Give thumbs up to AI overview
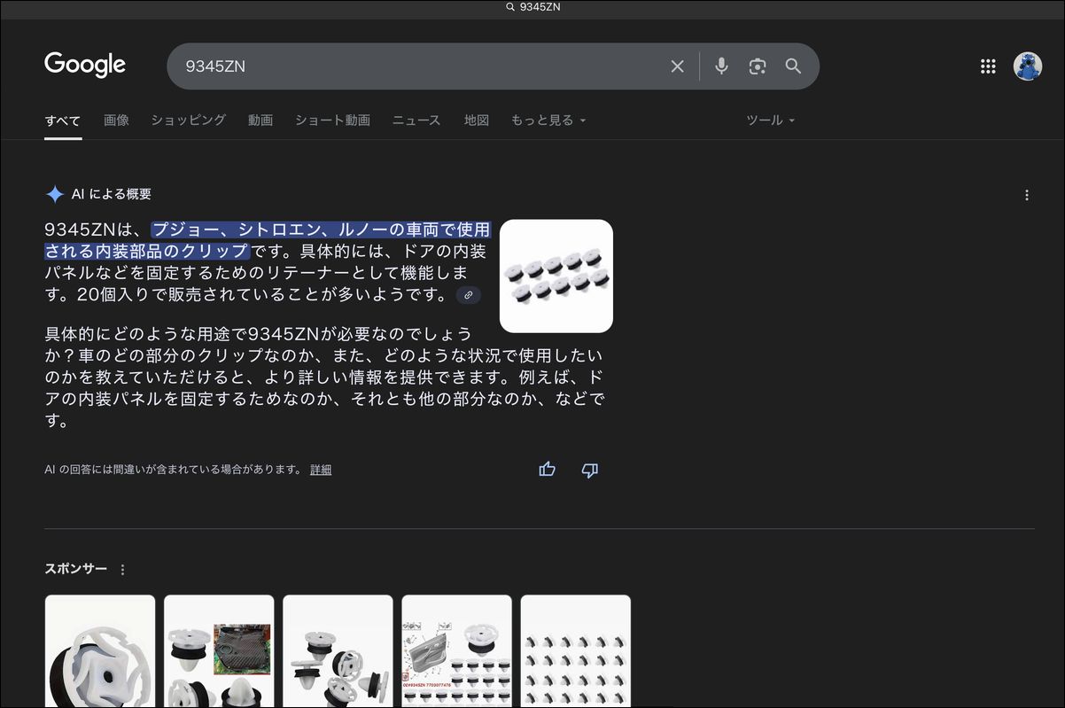1065x708 pixels. [548, 470]
